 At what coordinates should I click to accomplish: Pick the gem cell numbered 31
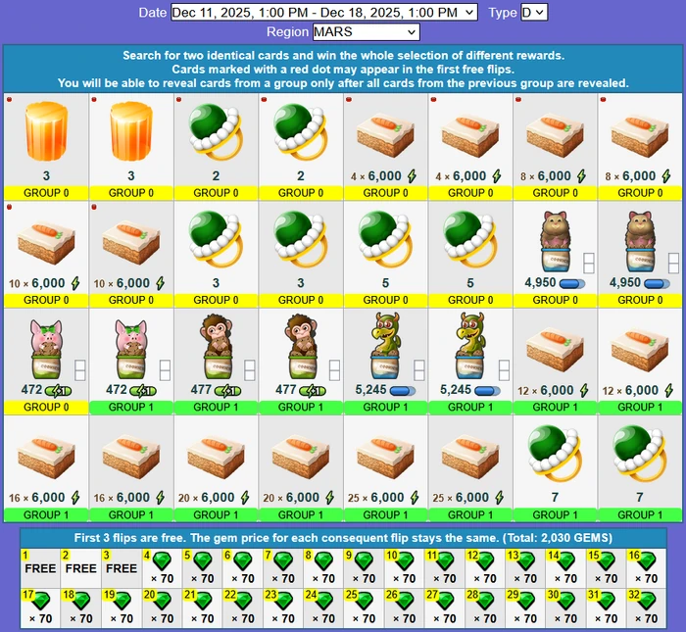click(607, 608)
